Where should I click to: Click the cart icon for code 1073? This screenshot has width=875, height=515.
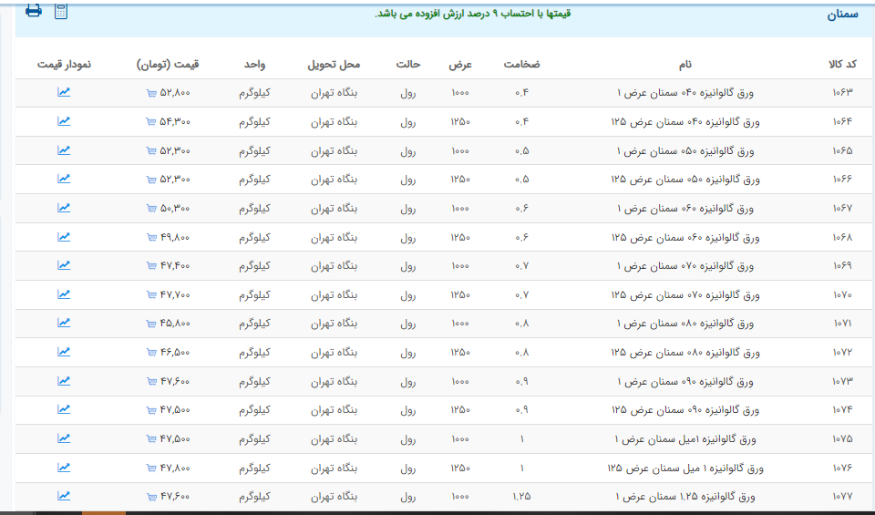click(150, 382)
